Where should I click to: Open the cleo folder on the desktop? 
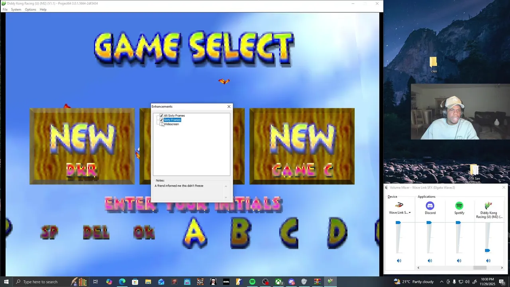pos(433,65)
